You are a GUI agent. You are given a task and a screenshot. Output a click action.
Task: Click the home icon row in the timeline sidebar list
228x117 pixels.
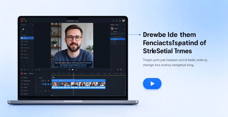[x=26, y=81]
